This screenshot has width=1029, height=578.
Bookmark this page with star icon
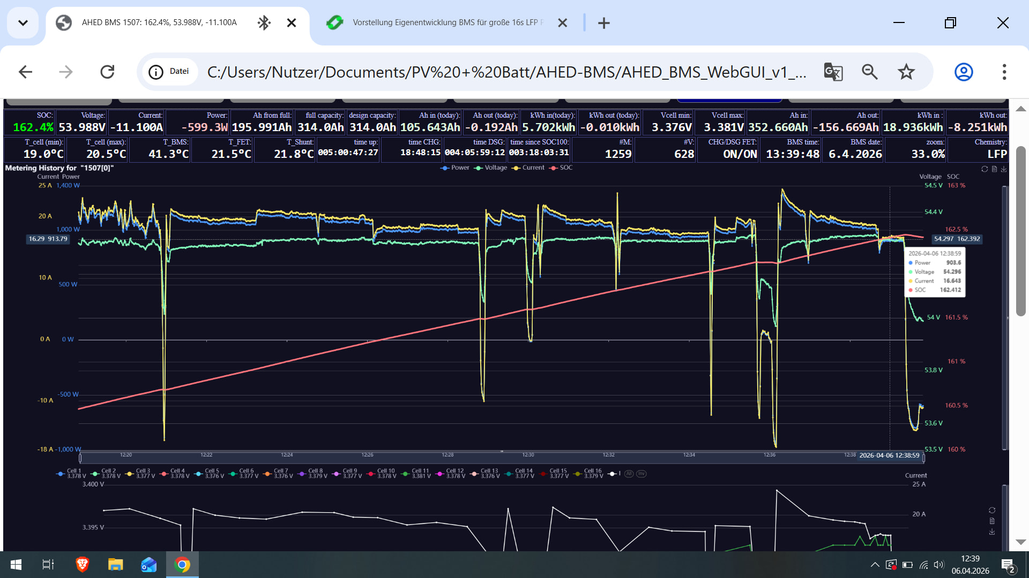[x=906, y=72]
